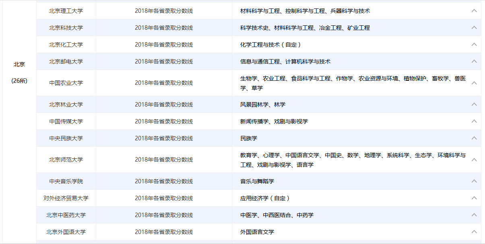The height and width of the screenshot is (244, 485).
Task: Open 中国传媒大学 university link
Action: coord(66,121)
